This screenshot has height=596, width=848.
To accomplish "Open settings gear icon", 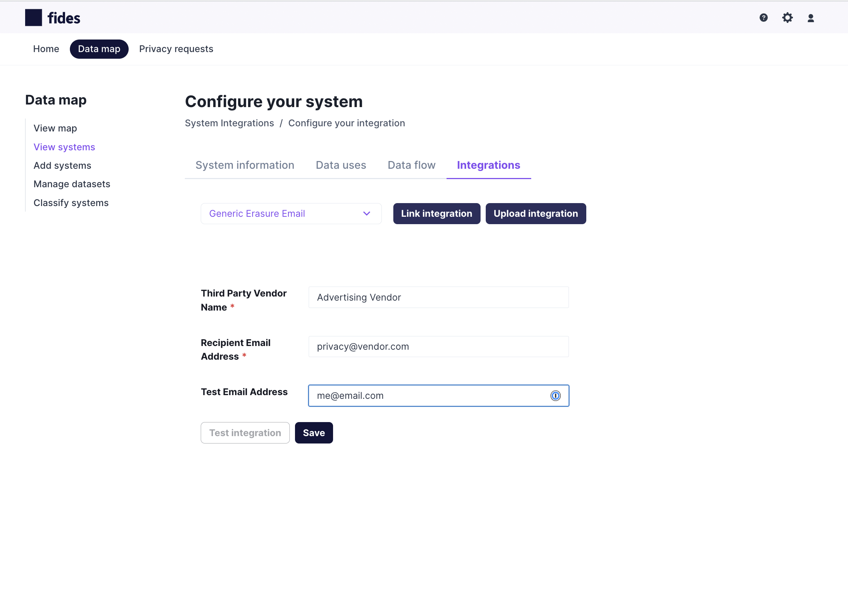I will tap(787, 18).
